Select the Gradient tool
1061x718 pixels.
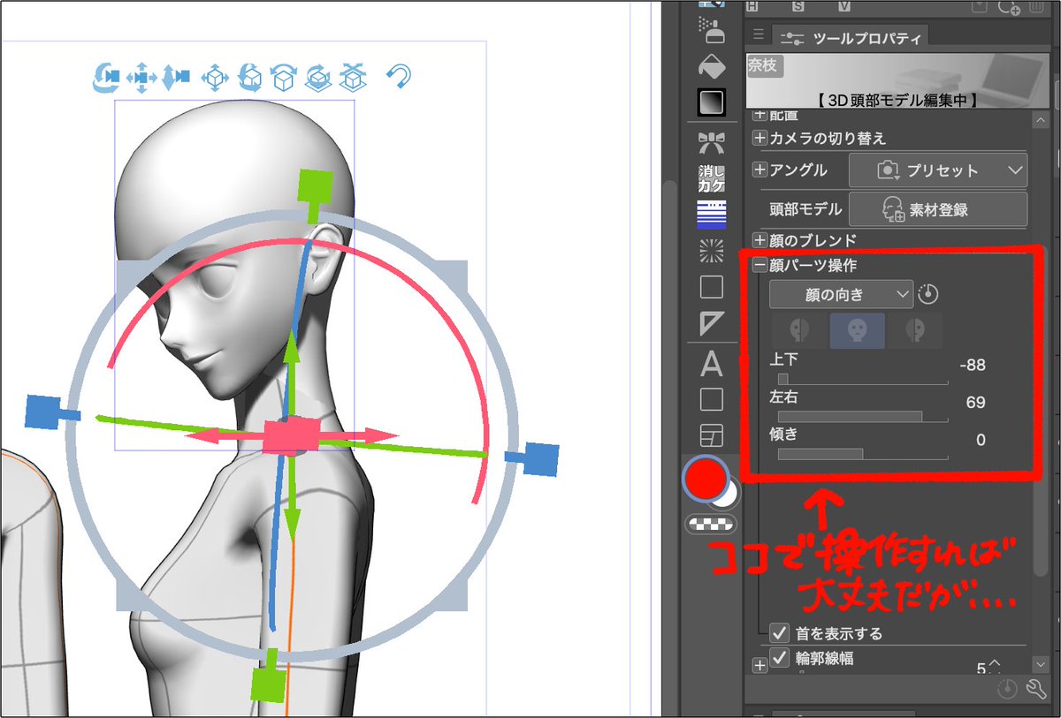click(x=712, y=103)
